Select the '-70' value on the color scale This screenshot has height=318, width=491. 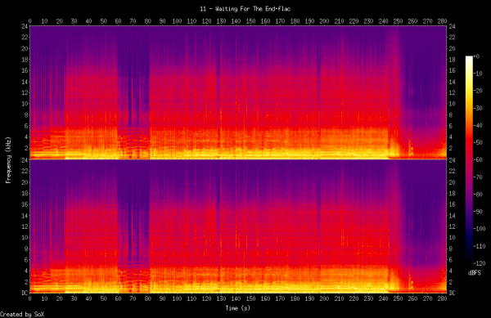click(x=478, y=177)
